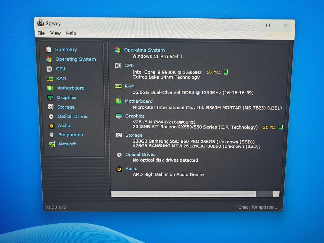Click the Motherboard icon in sidebar
324x243 pixels.
point(50,88)
